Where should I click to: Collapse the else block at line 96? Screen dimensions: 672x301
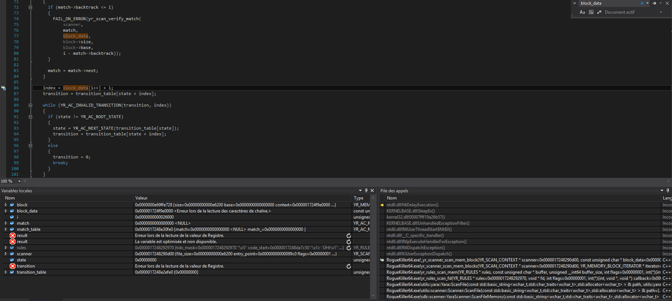tap(31, 145)
